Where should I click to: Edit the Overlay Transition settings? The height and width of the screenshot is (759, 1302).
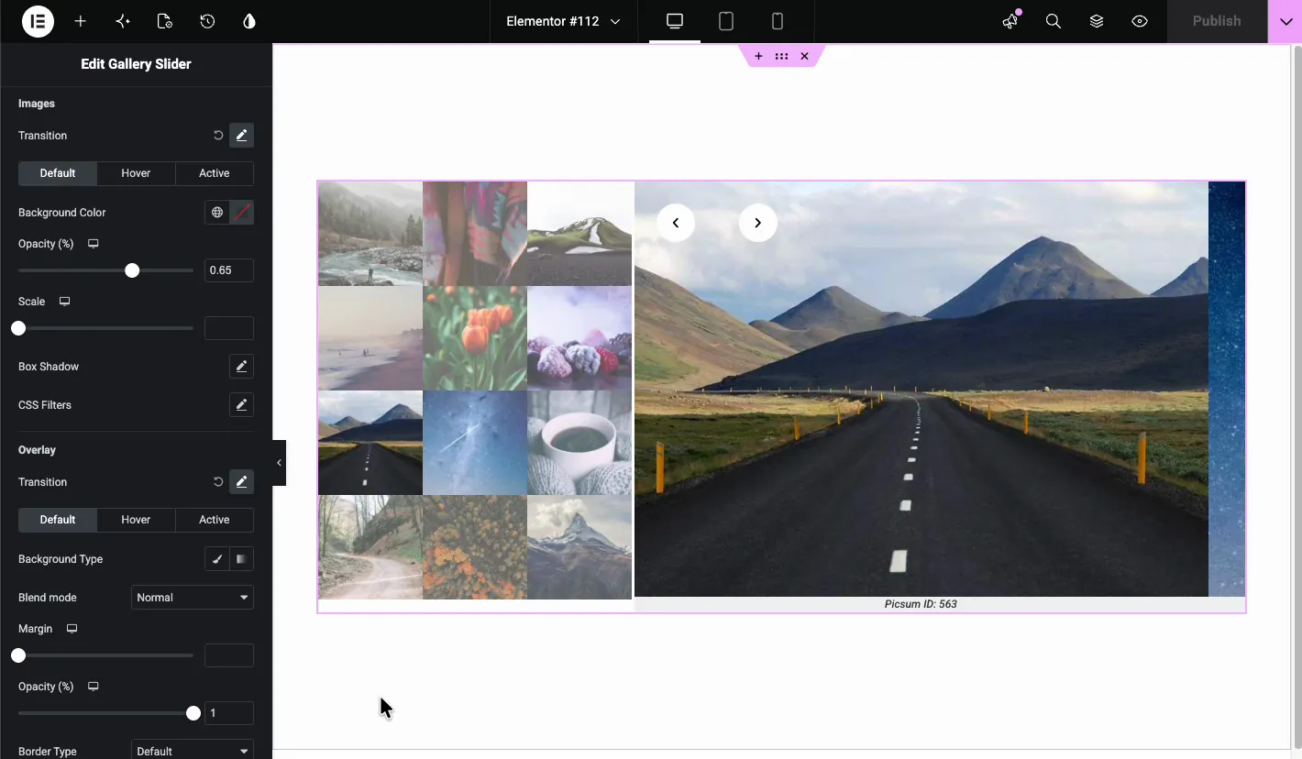(x=241, y=482)
